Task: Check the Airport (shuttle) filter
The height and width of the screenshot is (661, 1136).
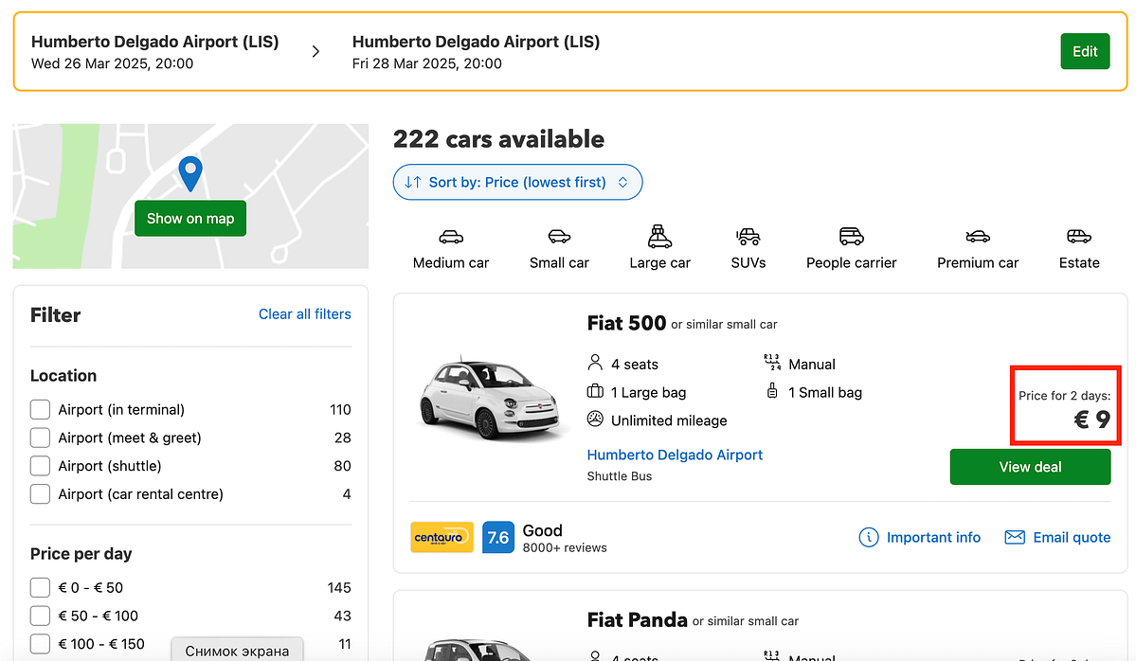Action: [x=40, y=466]
